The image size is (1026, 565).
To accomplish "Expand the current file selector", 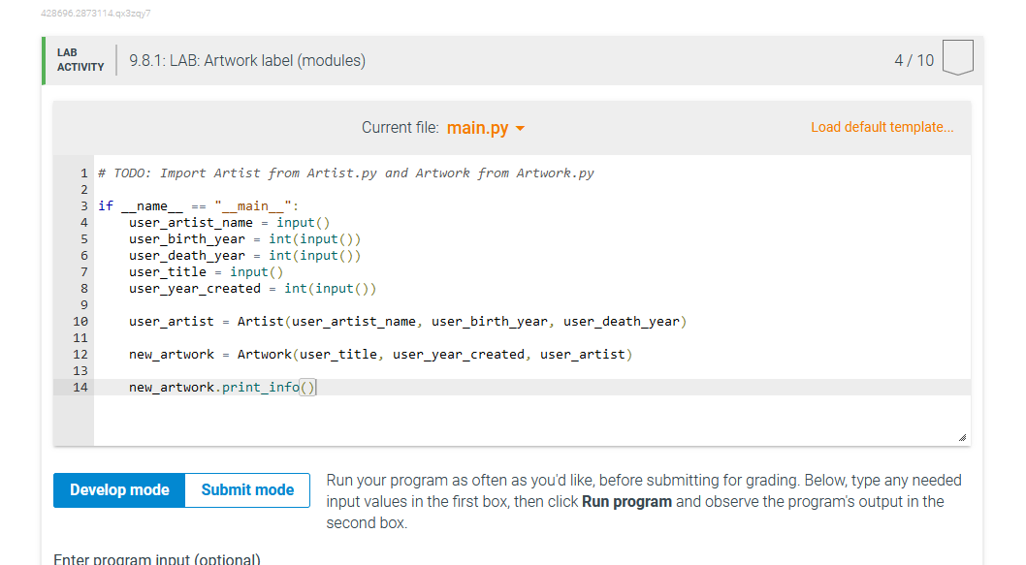I will point(485,127).
